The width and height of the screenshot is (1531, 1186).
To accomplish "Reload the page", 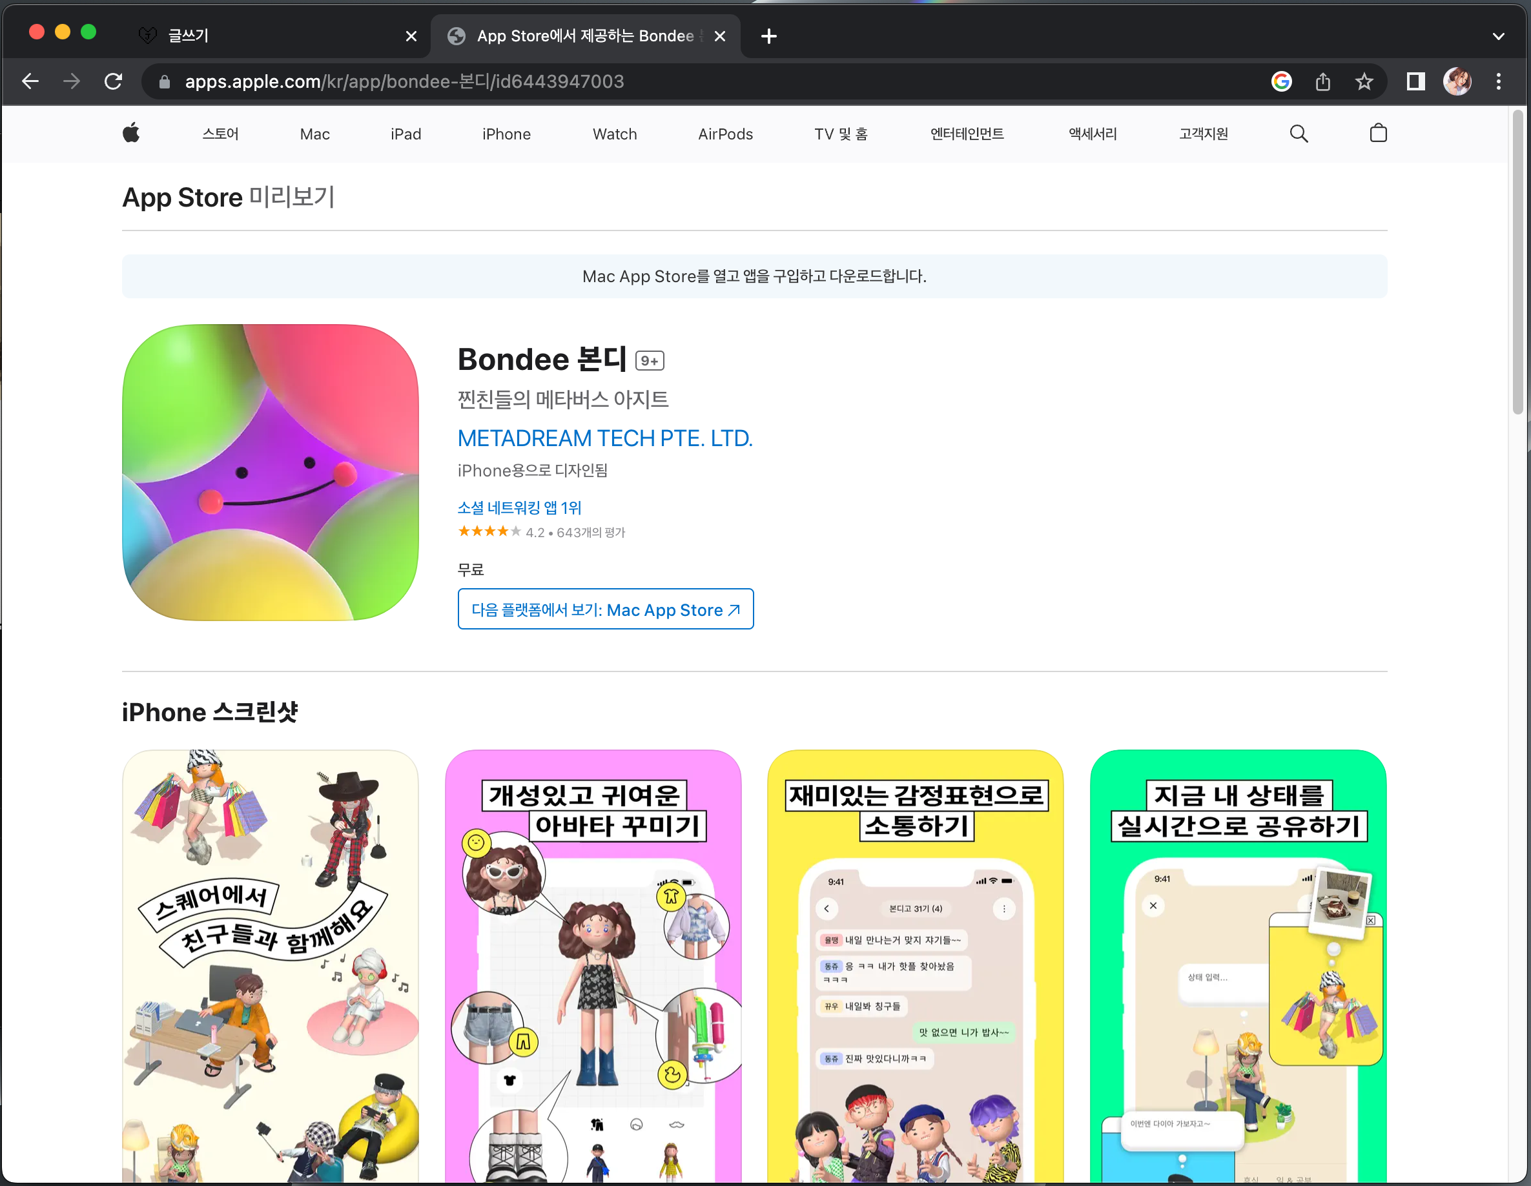I will click(114, 82).
